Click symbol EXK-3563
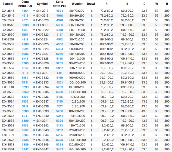Image resolution: width=172 pixels, height=152 pixels. [x=8, y=97]
